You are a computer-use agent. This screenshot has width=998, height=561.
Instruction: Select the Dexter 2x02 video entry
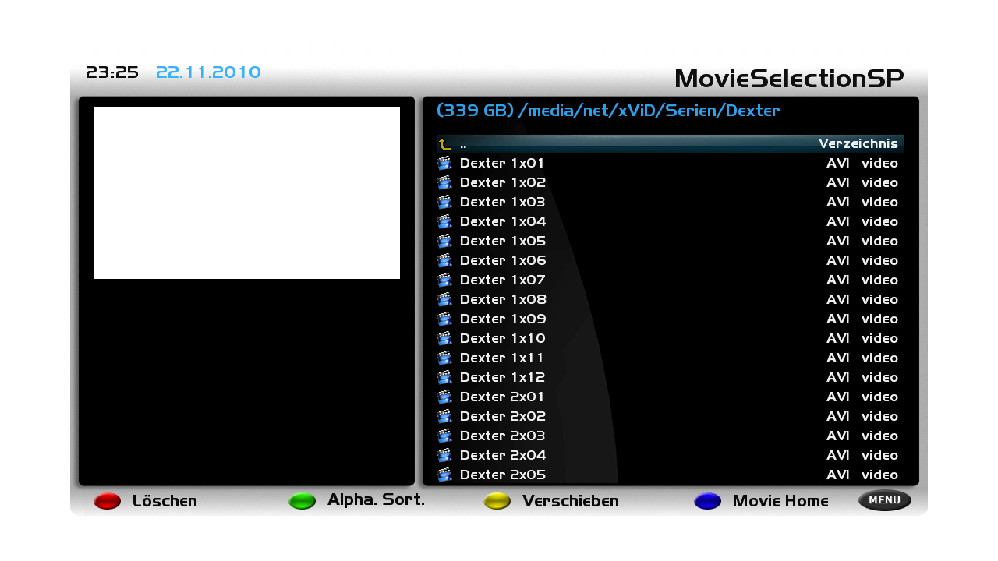671,416
